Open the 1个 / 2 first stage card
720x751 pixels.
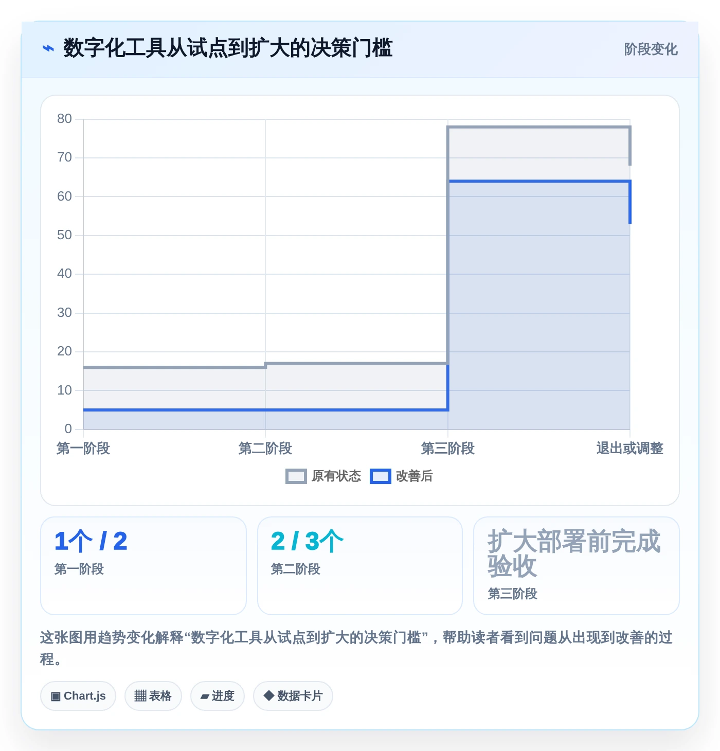pos(143,566)
